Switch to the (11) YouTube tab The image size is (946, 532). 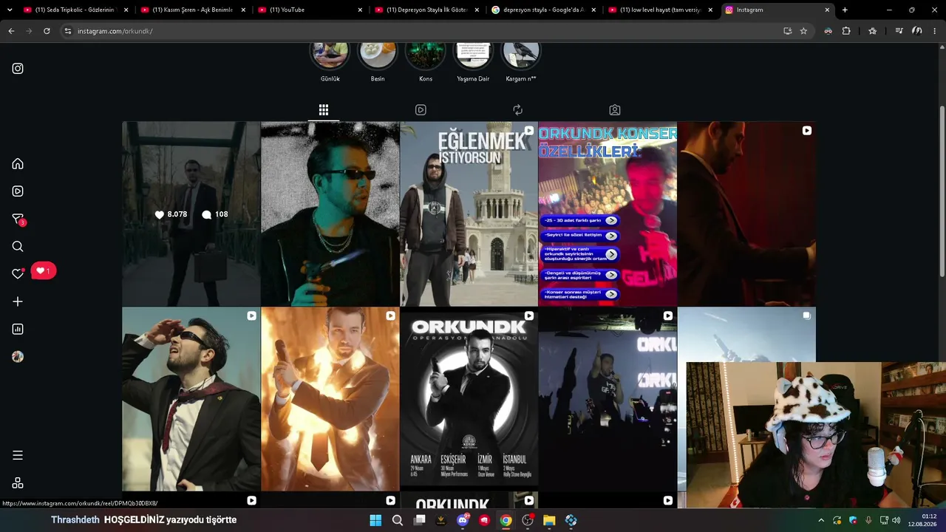(x=309, y=10)
